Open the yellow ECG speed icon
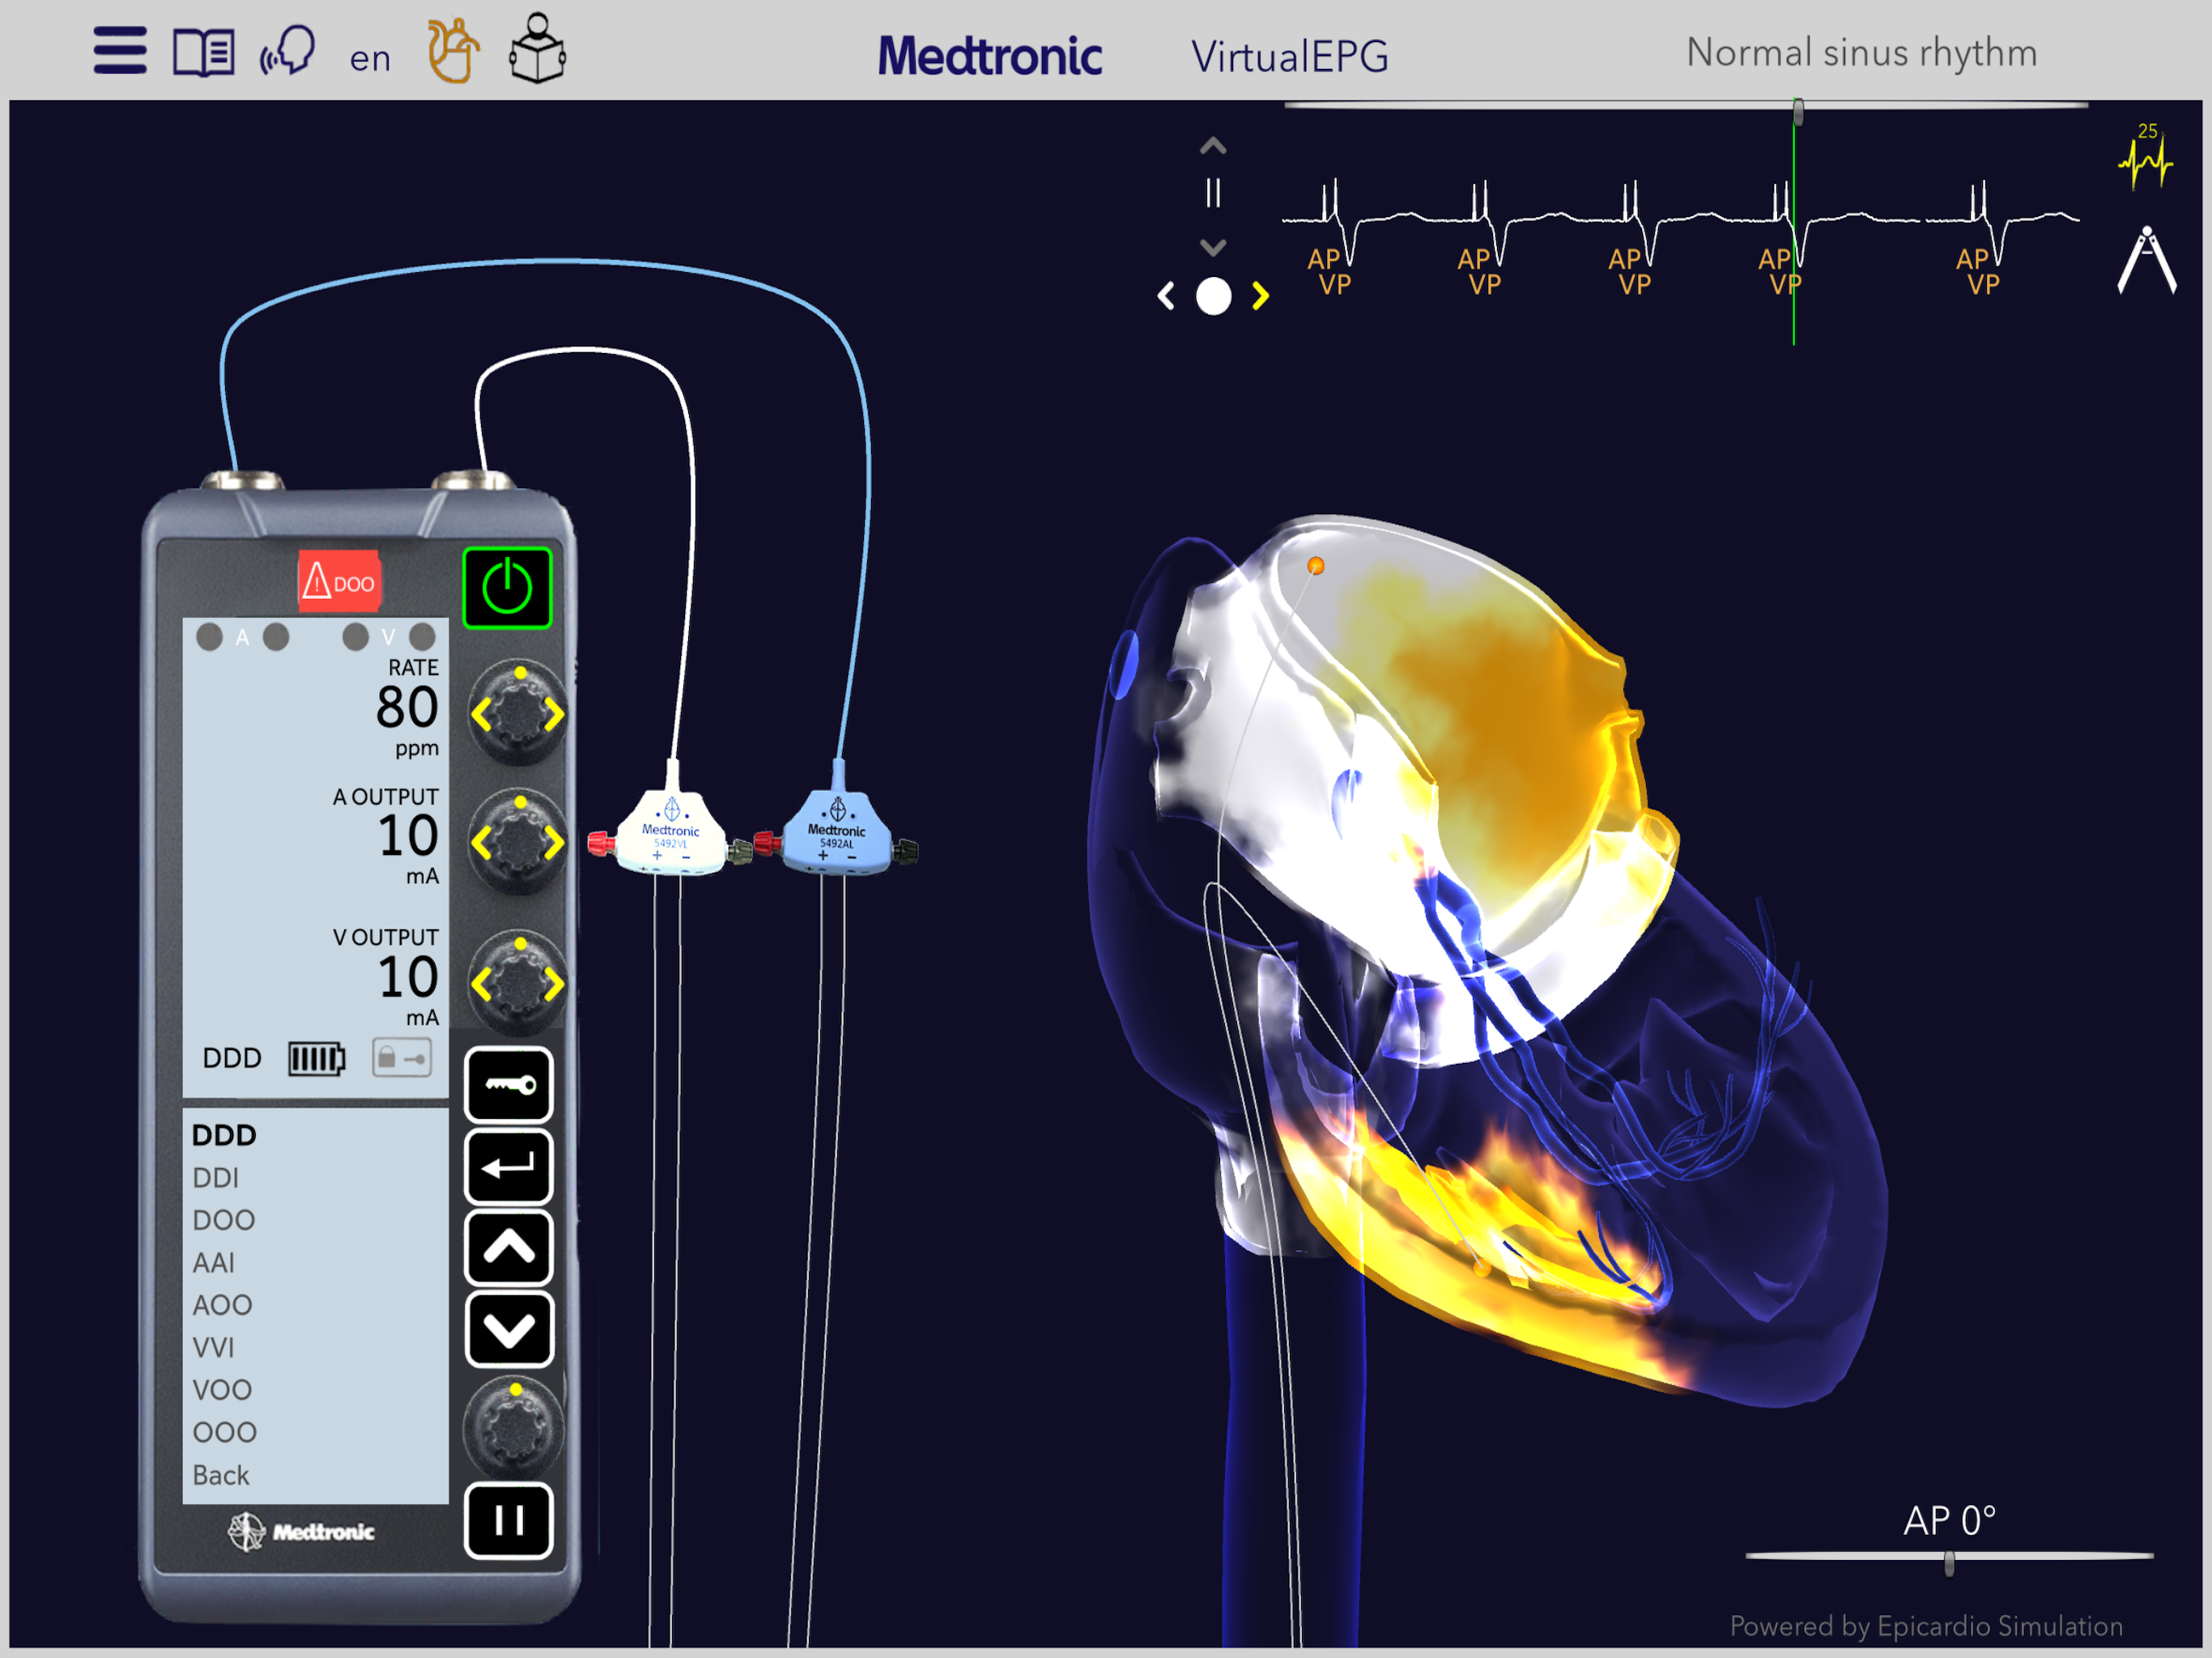 tap(2146, 158)
